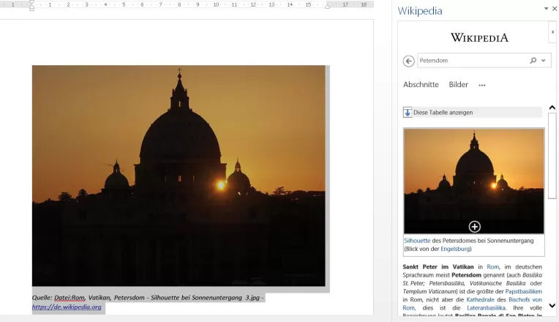This screenshot has height=322, width=559.
Task: Click the left indent box marker on ruler
Action: pyautogui.click(x=31, y=9)
